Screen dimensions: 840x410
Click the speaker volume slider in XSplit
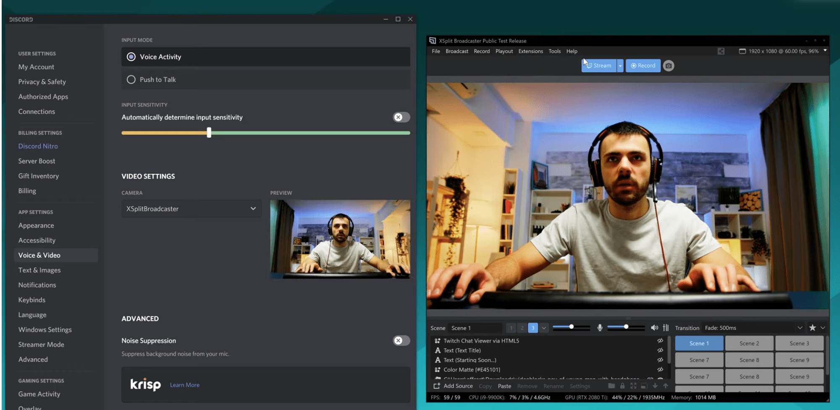pyautogui.click(x=626, y=327)
